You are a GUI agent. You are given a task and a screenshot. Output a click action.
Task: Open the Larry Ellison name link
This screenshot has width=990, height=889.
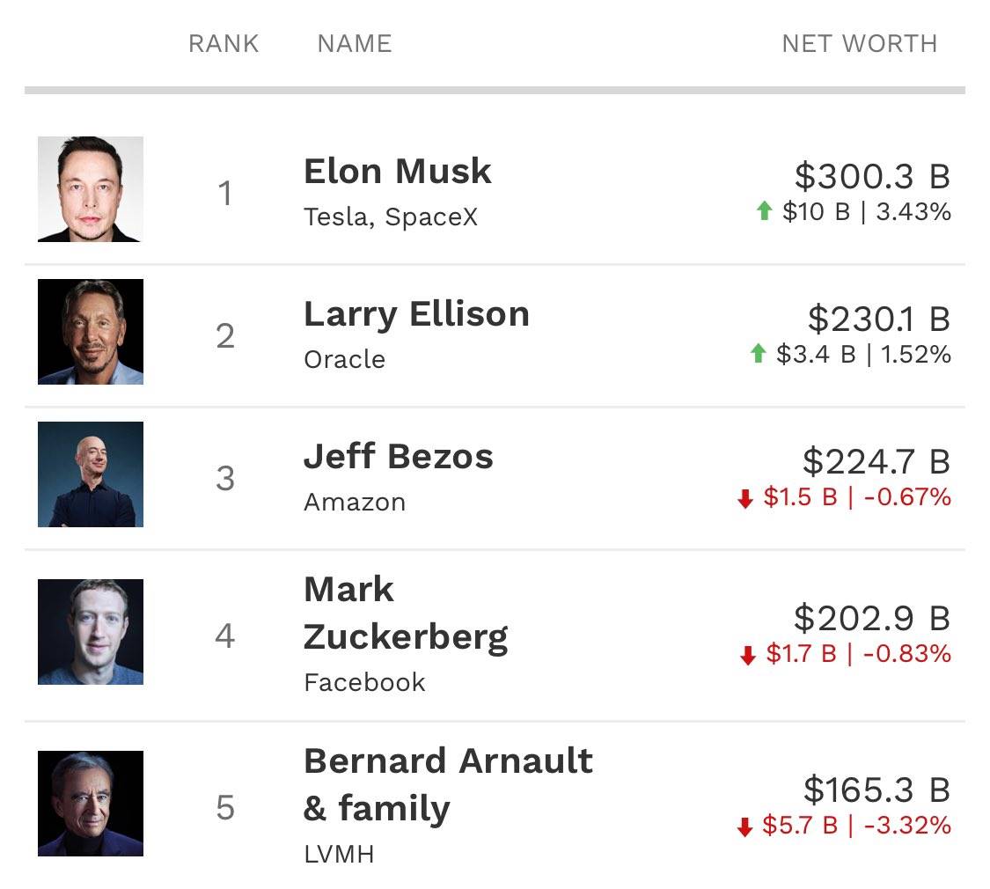click(x=416, y=313)
